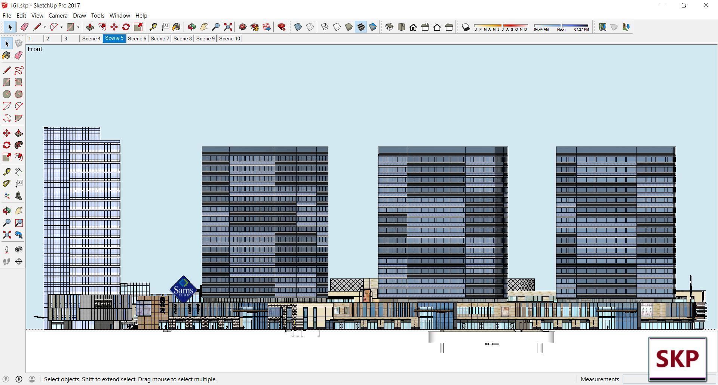Click Zoom Extents in top toolbar
The image size is (718, 385).
(228, 27)
